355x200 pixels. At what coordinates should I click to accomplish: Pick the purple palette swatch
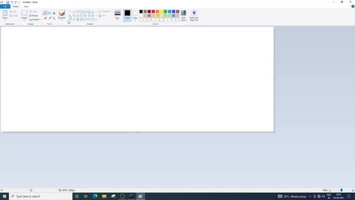[x=177, y=12]
